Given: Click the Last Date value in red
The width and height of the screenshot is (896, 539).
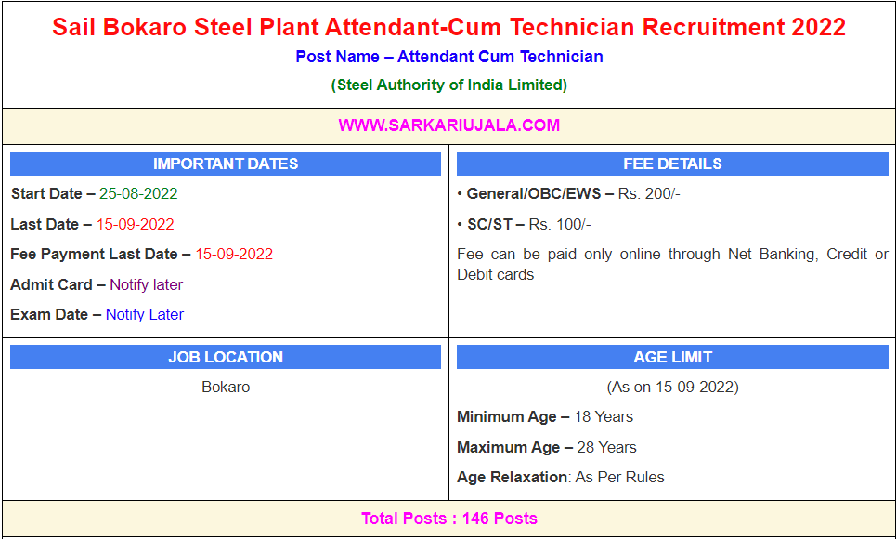Looking at the screenshot, I should coord(135,224).
